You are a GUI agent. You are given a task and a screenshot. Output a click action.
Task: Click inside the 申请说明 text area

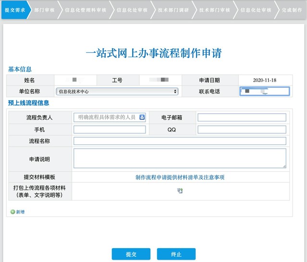click(180, 158)
